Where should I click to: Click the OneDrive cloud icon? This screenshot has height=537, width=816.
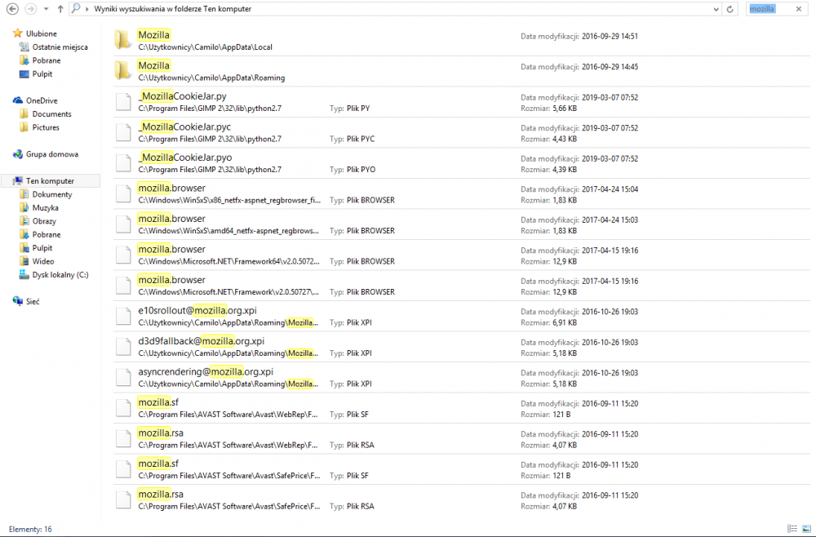pyautogui.click(x=18, y=100)
